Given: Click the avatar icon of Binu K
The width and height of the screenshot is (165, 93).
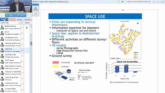Looking at the screenshot, I should (2, 33).
